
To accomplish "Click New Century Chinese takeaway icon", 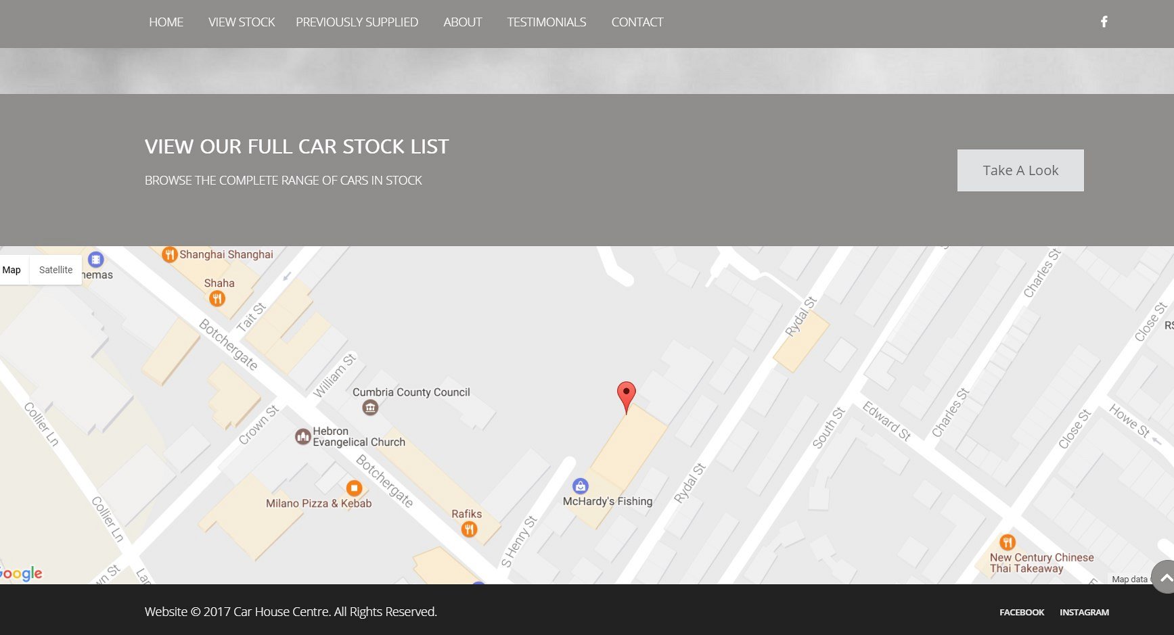I will (x=1007, y=542).
